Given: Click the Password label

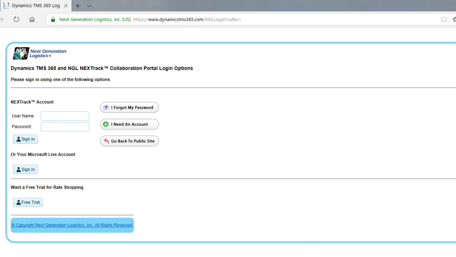Looking at the screenshot, I should (x=22, y=127).
